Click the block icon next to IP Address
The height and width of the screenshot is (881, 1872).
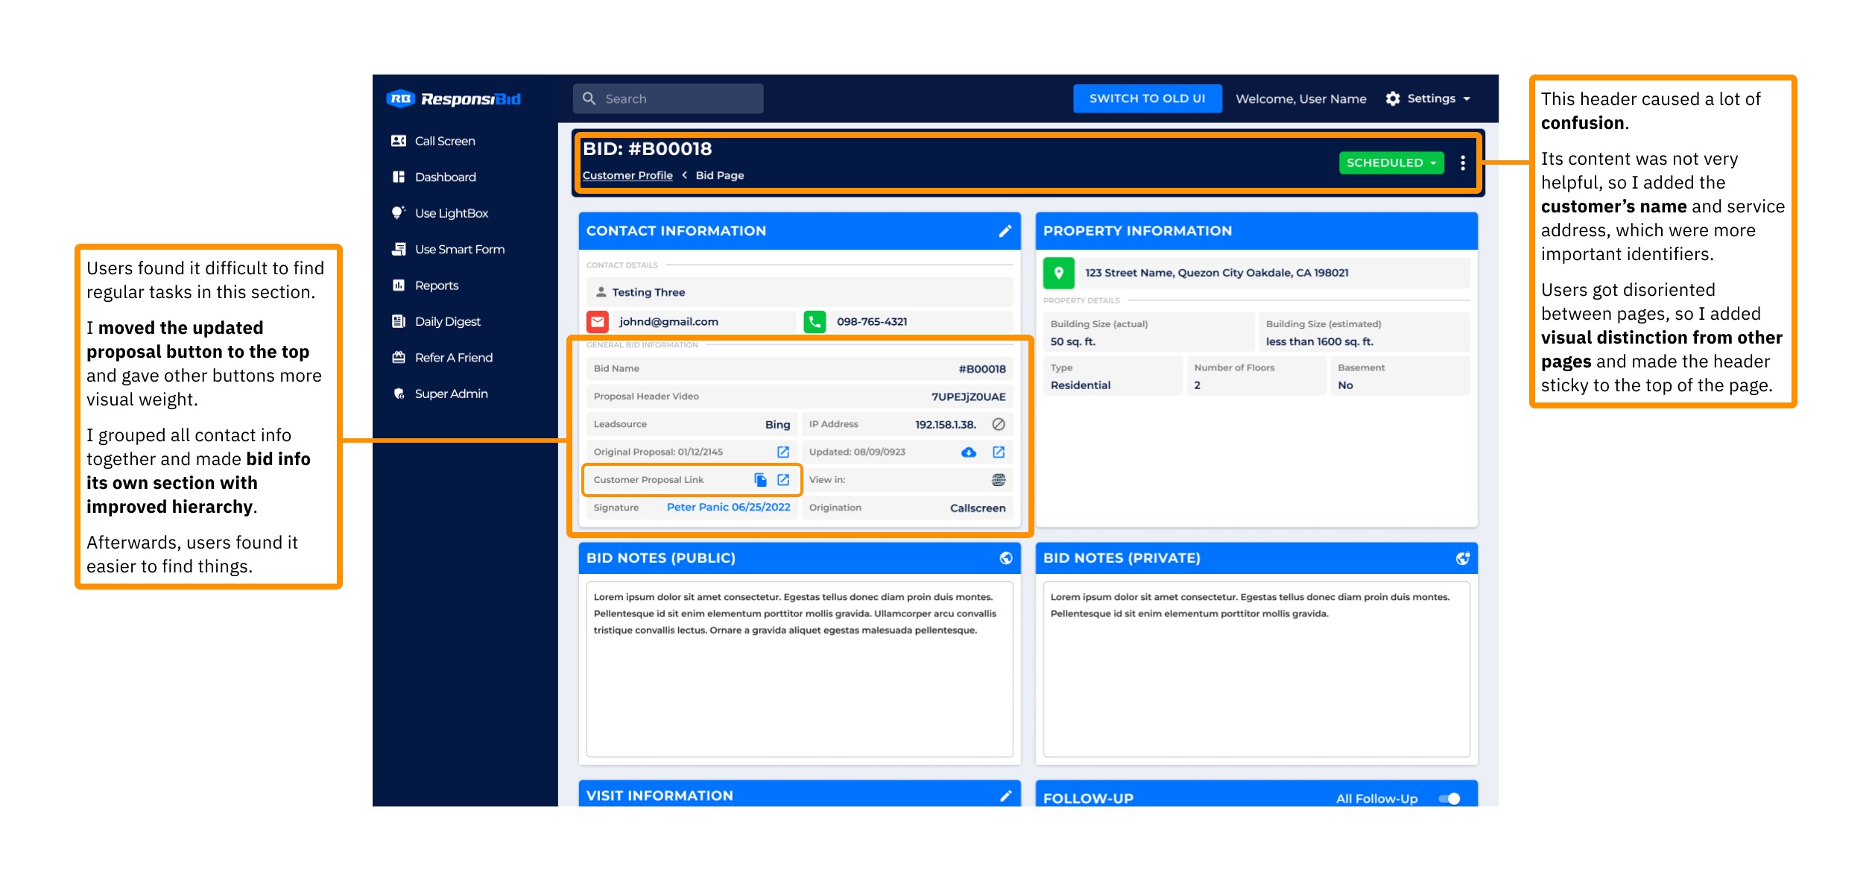(999, 424)
